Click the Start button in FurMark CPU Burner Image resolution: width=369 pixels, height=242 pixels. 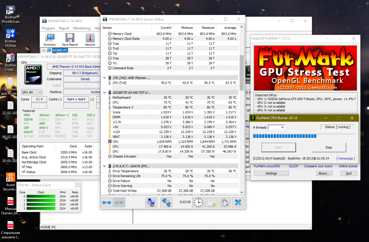point(278,147)
